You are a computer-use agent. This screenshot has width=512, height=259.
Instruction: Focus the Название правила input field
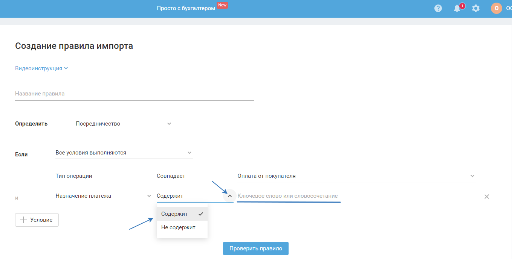click(x=134, y=94)
